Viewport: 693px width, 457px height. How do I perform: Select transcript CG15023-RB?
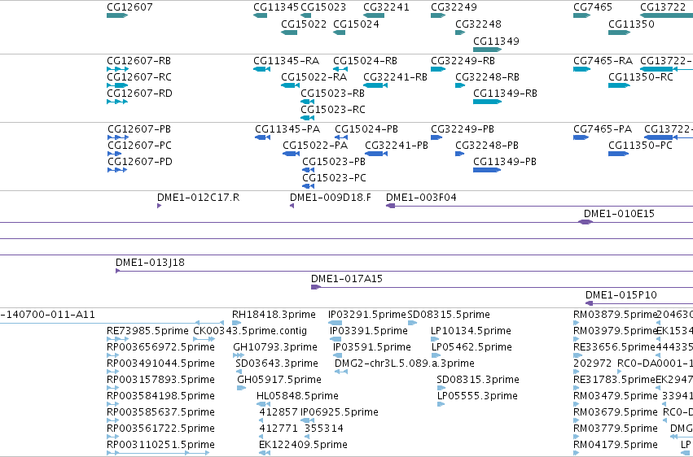point(332,93)
